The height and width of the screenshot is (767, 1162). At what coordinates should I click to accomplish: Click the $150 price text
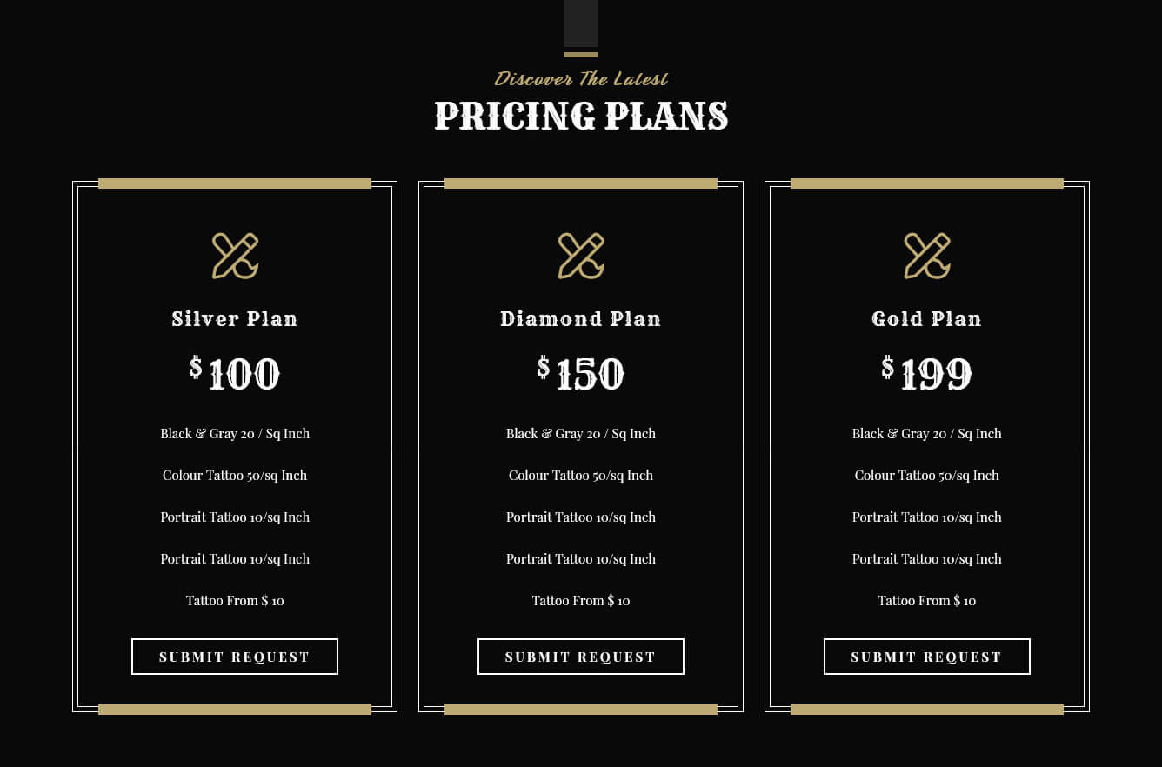(581, 374)
